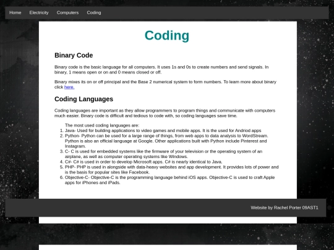This screenshot has height=250, width=334.
Task: Click the paragraph starting 'Coding languages are important'
Action: coord(165,113)
